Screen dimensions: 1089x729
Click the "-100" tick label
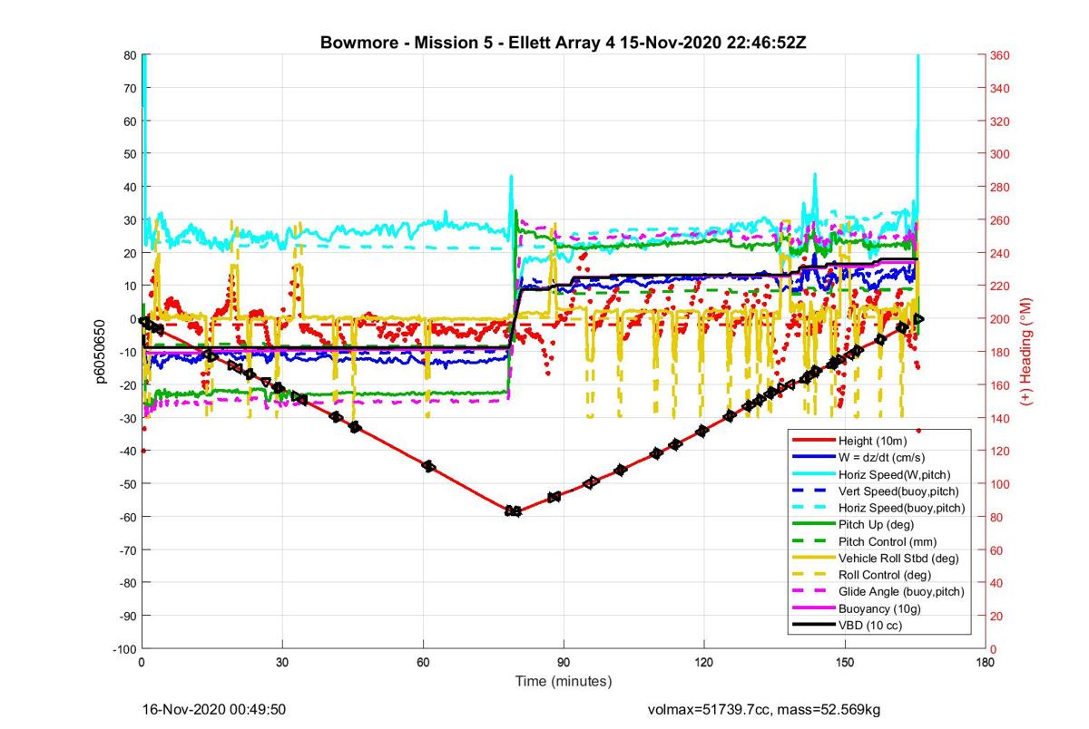(124, 649)
